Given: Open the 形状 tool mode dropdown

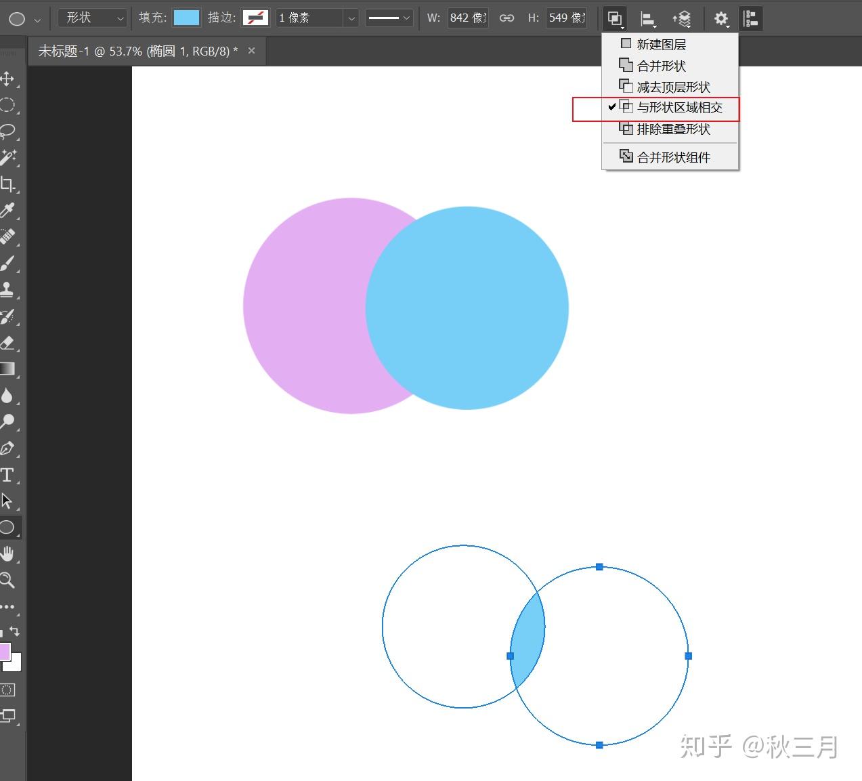Looking at the screenshot, I should pyautogui.click(x=93, y=18).
